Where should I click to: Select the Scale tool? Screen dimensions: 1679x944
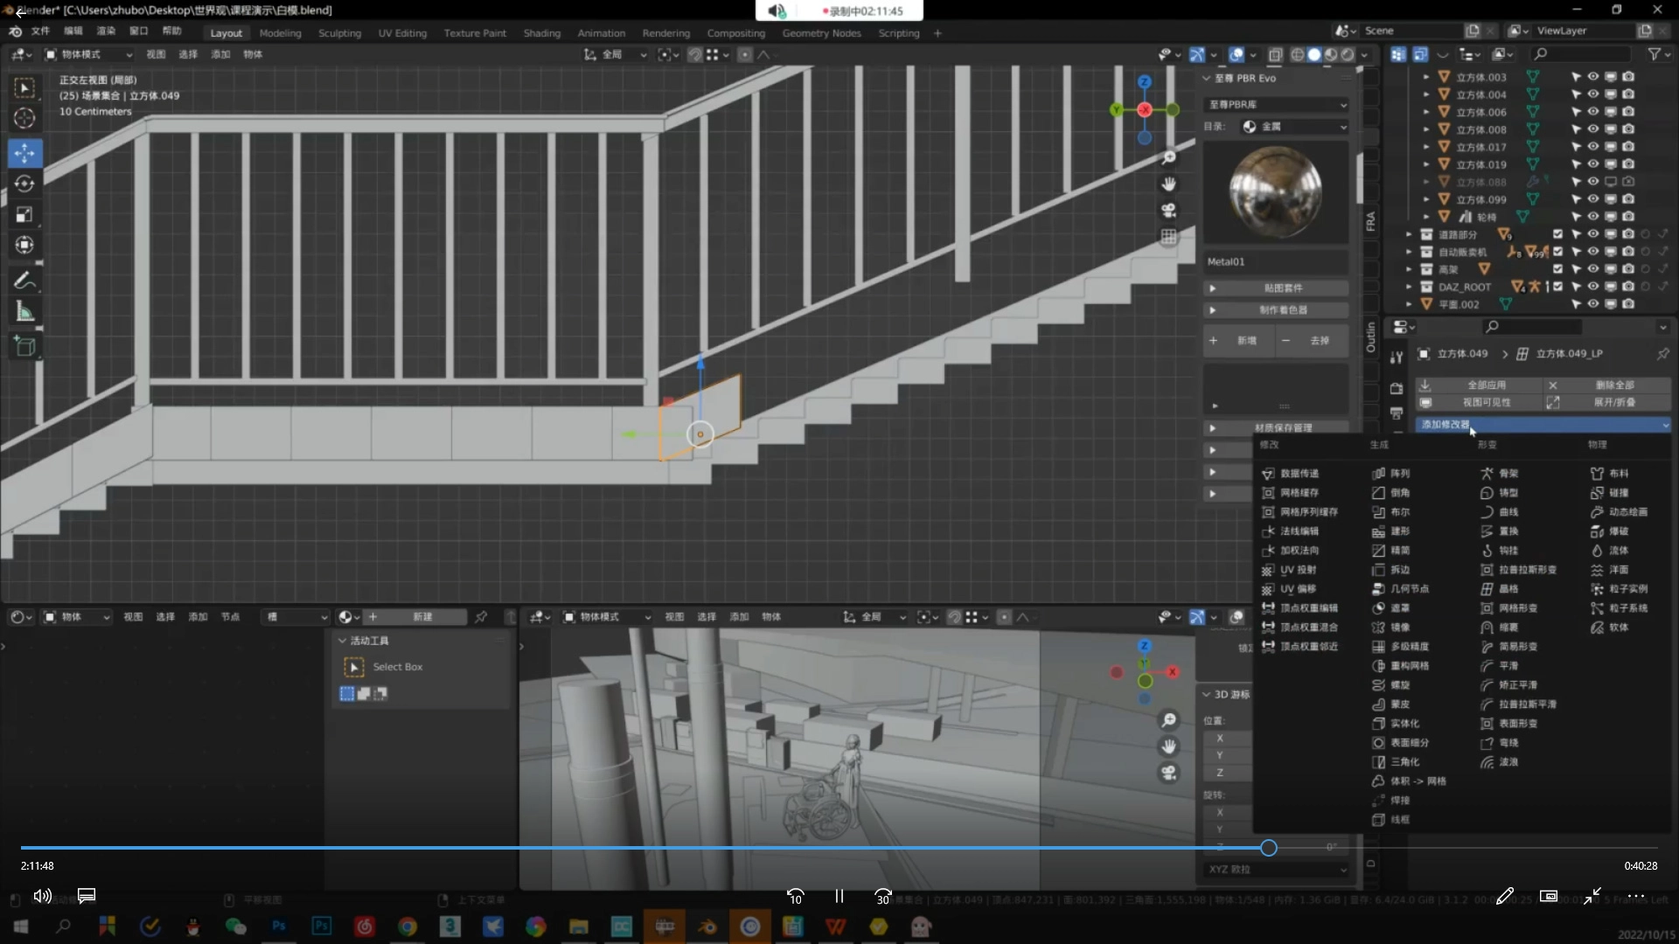click(x=24, y=214)
